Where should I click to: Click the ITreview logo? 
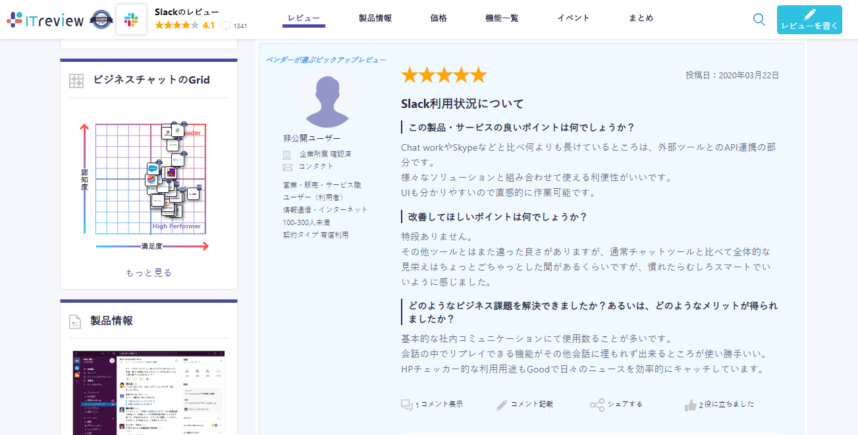43,19
